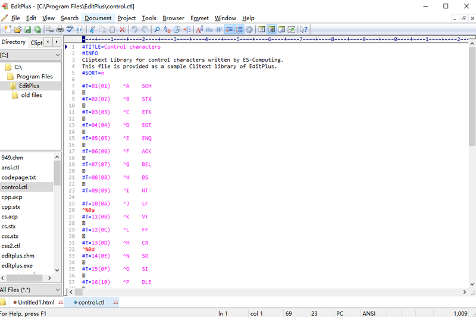The width and height of the screenshot is (476, 317).
Task: Select codepage.txt in the file list
Action: pos(18,177)
